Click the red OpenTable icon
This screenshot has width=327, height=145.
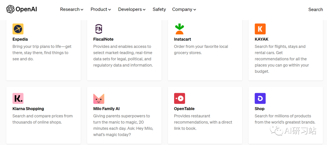[x=179, y=98]
